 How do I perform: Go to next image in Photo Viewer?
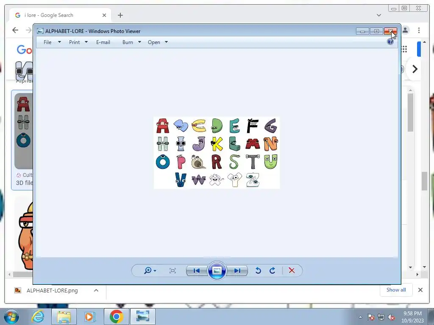237,270
